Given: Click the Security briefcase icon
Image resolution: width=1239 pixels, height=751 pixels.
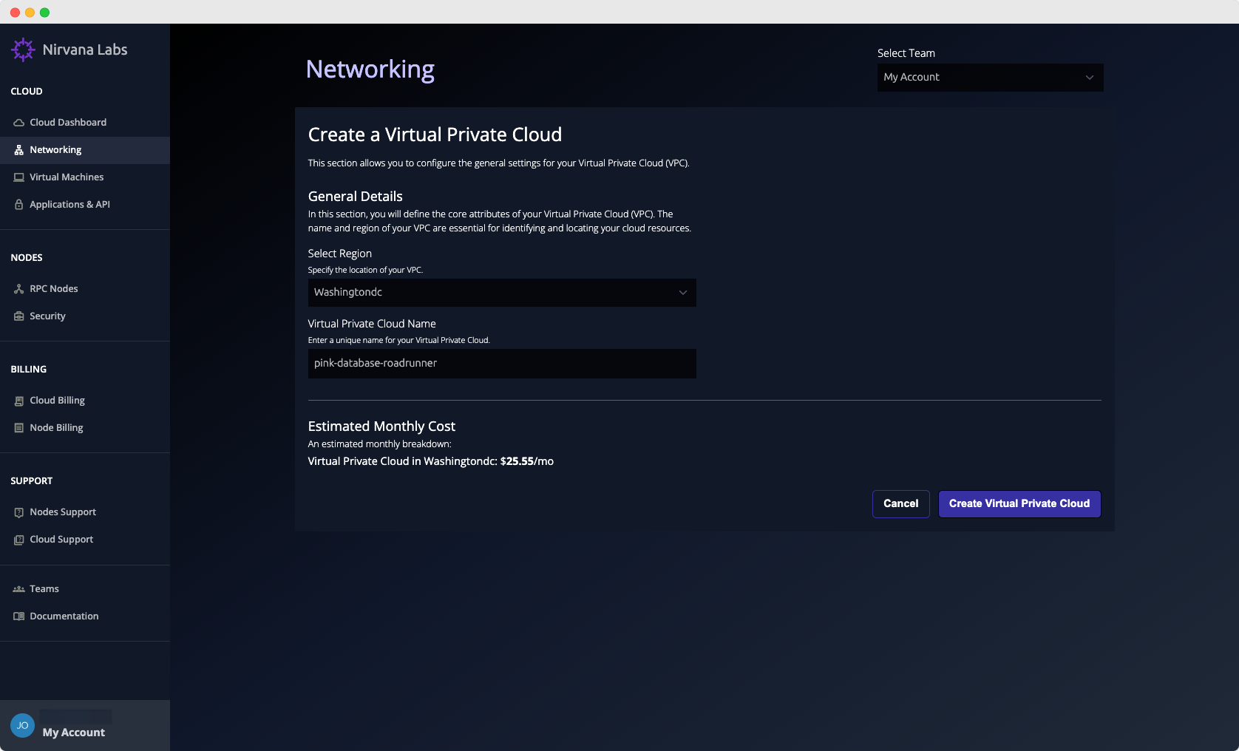Looking at the screenshot, I should tap(19, 316).
